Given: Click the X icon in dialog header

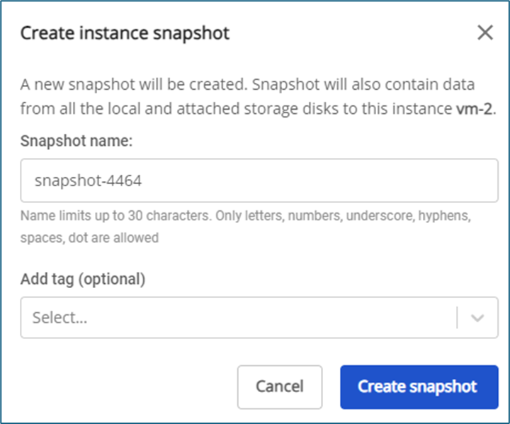Looking at the screenshot, I should pyautogui.click(x=484, y=33).
